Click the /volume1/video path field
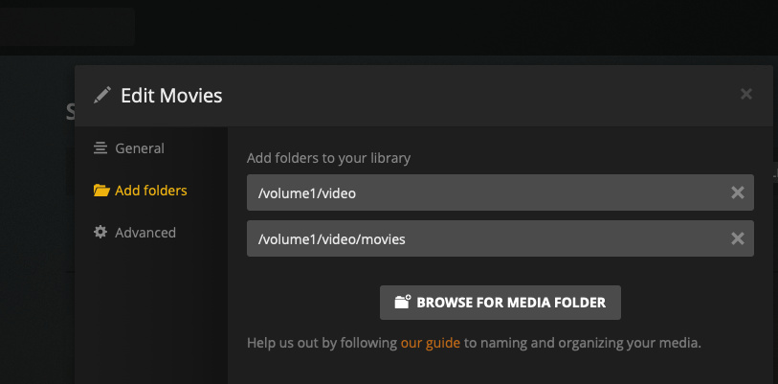Screen dimensions: 778x384 point(478,192)
